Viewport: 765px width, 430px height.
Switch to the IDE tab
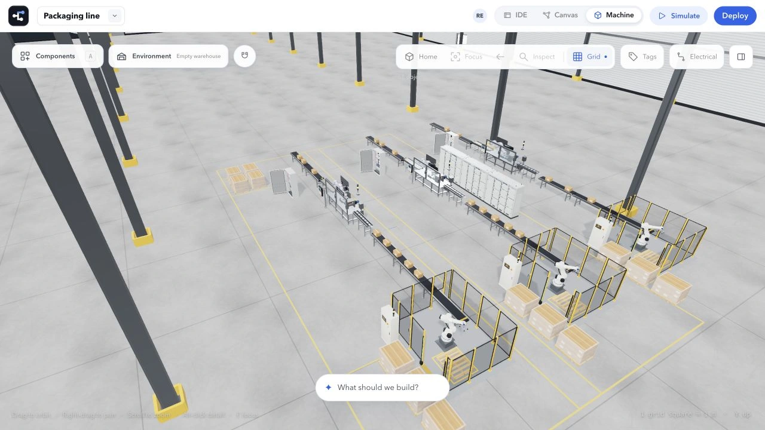point(515,16)
